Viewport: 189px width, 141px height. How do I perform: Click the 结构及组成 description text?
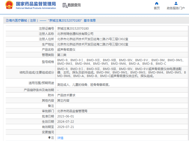pyautogui.click(x=122, y=72)
